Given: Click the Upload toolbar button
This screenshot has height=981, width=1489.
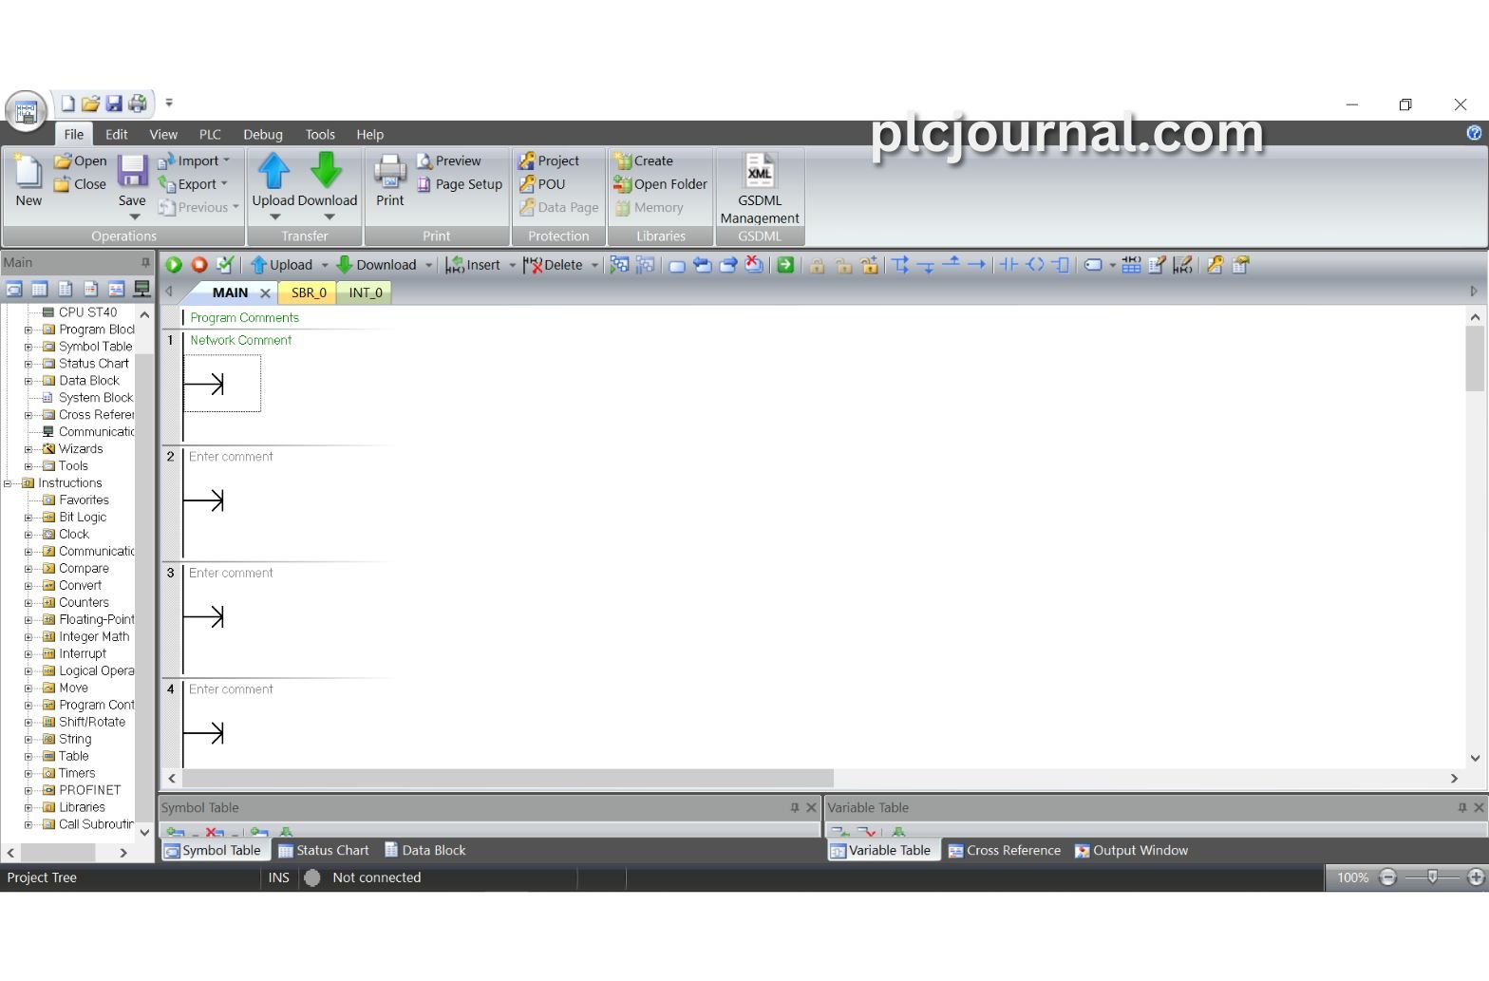Looking at the screenshot, I should [x=281, y=265].
